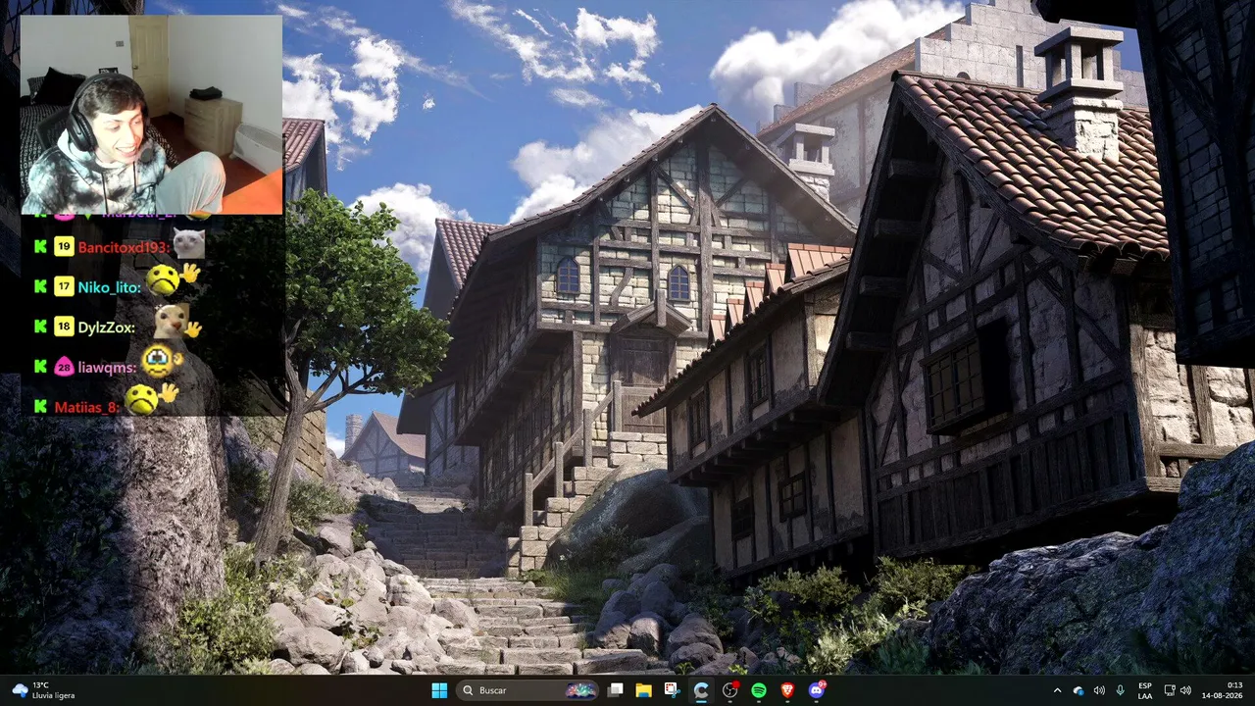The image size is (1255, 706).
Task: Click the username liawqms in chat
Action: click(107, 368)
